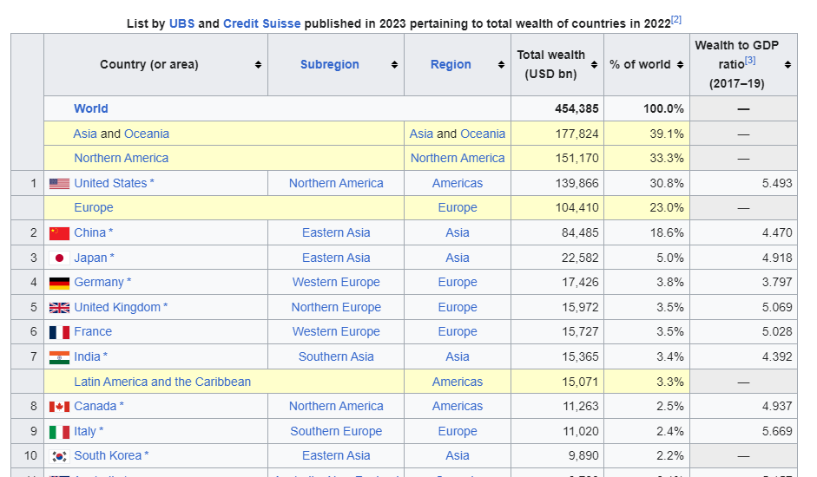
Task: Open Asia region link in China row
Action: point(458,232)
